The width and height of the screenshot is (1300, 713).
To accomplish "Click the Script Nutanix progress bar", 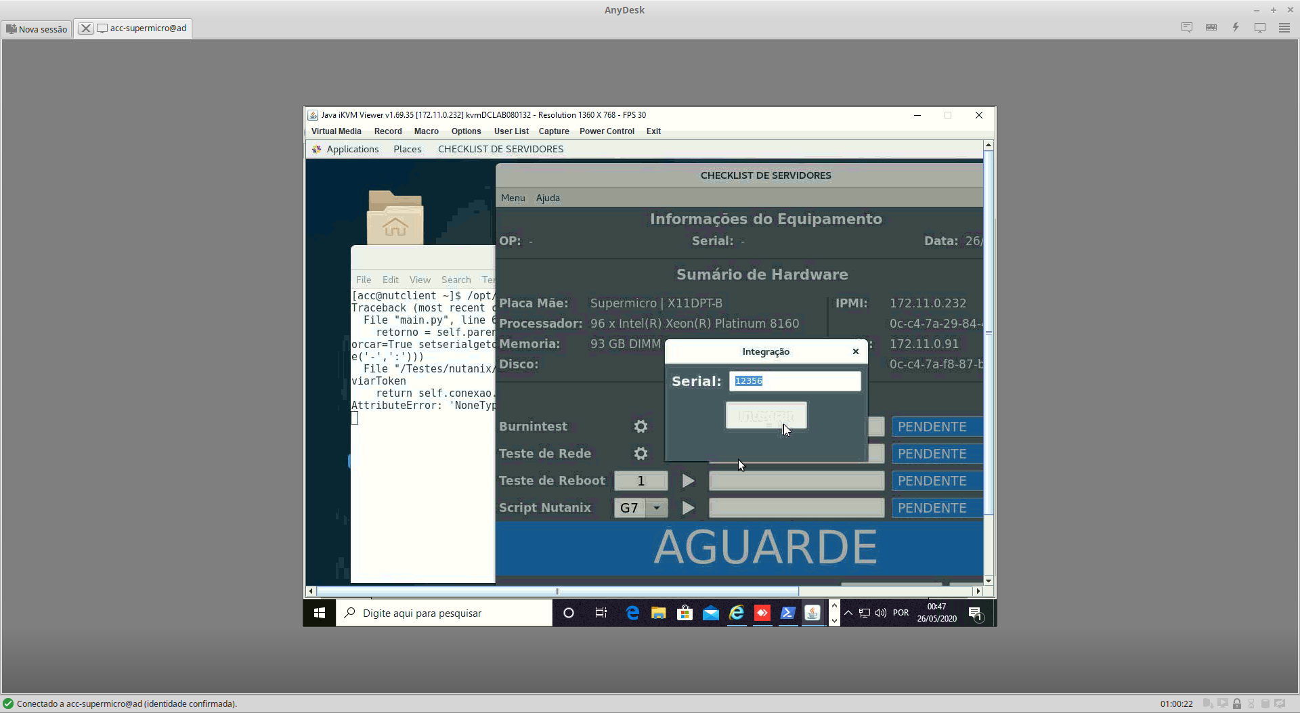I will 796,508.
